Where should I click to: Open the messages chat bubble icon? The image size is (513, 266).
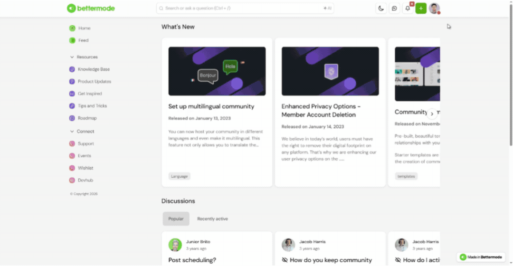394,9
